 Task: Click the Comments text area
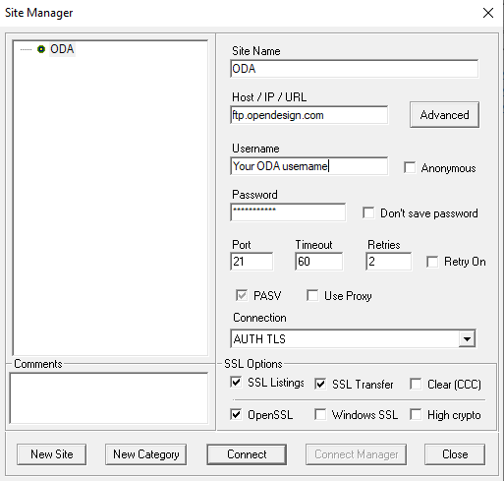(x=109, y=398)
